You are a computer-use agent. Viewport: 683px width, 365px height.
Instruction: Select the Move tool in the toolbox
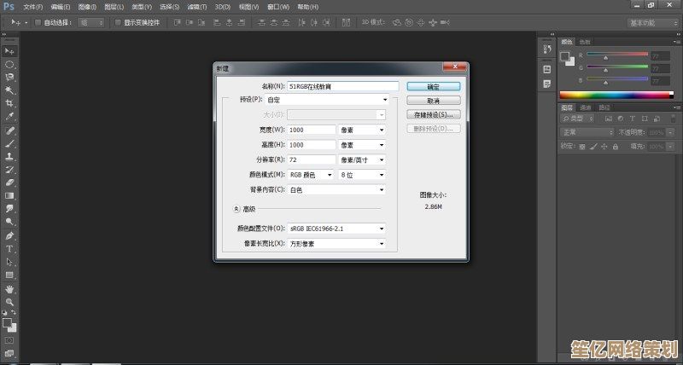9,50
